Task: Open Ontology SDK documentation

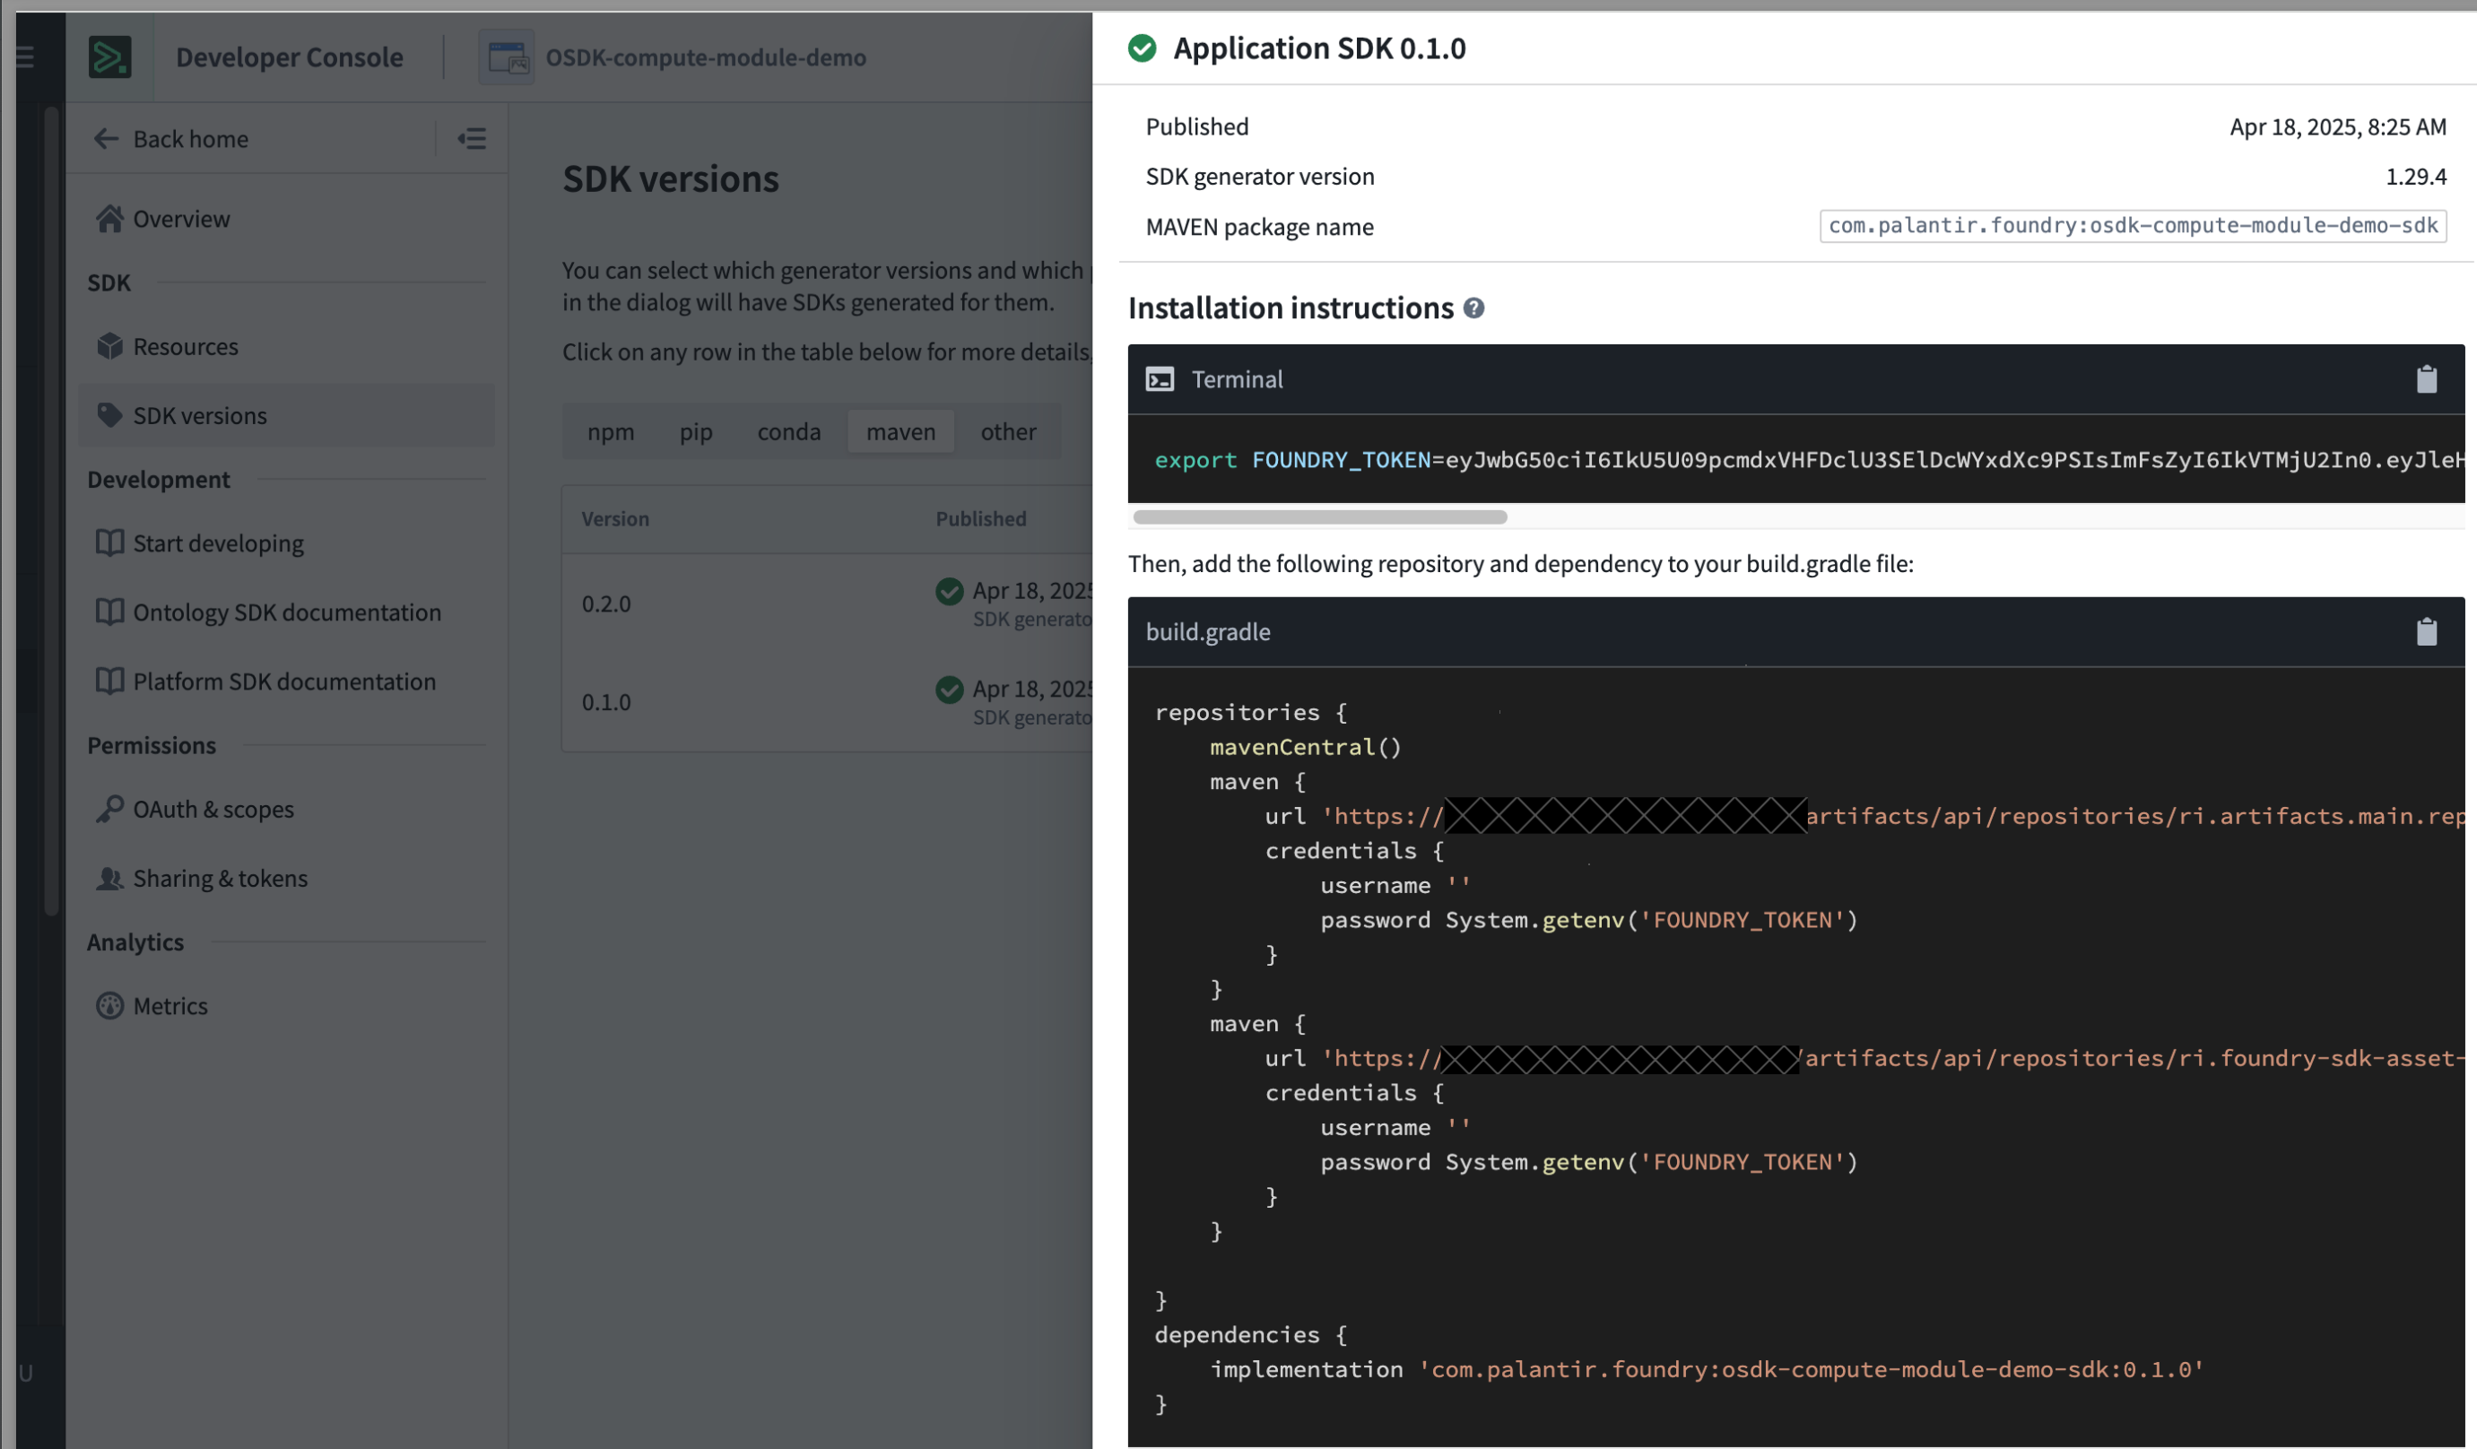Action: tap(286, 612)
